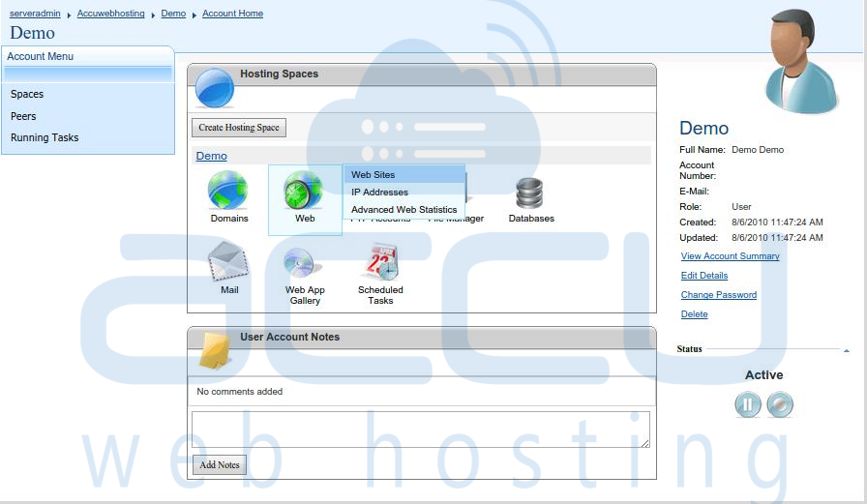Click the User Account Notes sticky note icon
This screenshot has height=504, width=867.
(215, 350)
